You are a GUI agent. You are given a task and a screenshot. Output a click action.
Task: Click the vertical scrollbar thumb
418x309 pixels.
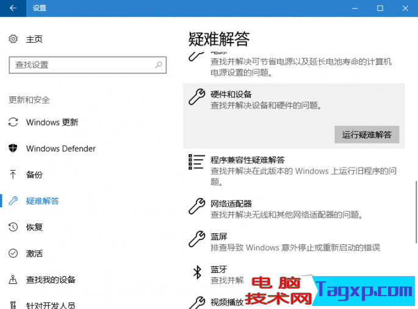416,212
